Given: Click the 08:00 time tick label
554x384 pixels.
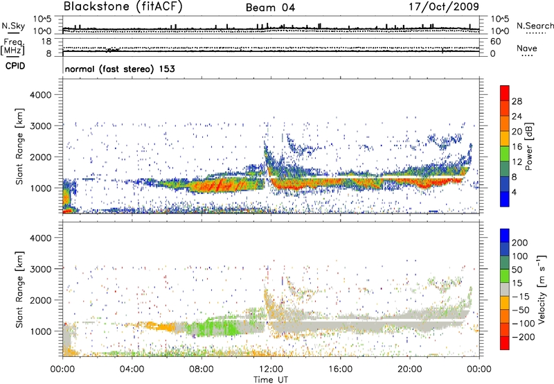Looking at the screenshot, I should pos(202,369).
